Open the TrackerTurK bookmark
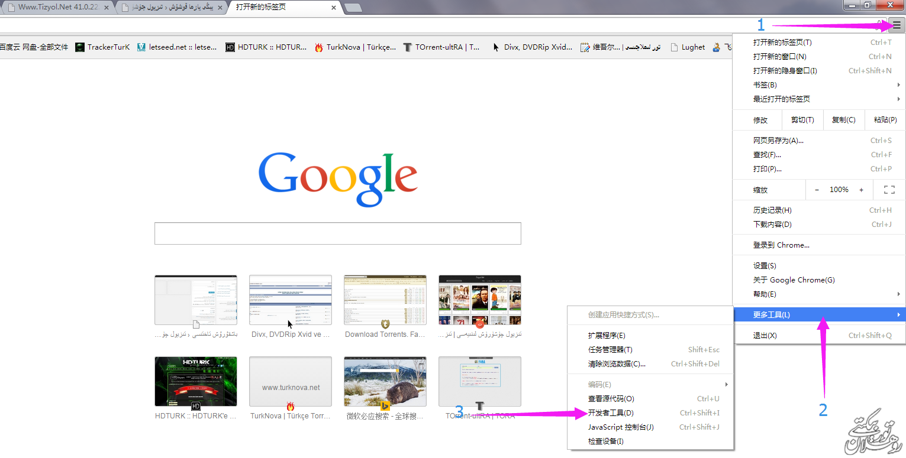This screenshot has height=458, width=906. [x=102, y=47]
